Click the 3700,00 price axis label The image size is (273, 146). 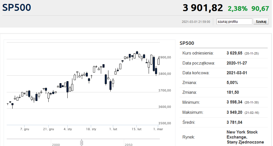tap(165, 90)
